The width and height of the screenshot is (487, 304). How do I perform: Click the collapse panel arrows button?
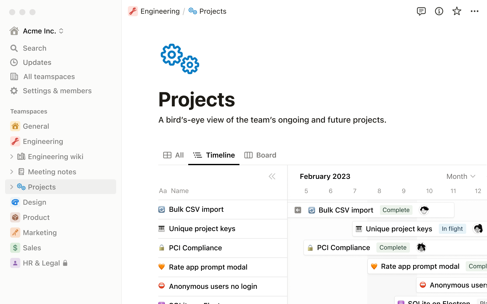[x=272, y=176]
